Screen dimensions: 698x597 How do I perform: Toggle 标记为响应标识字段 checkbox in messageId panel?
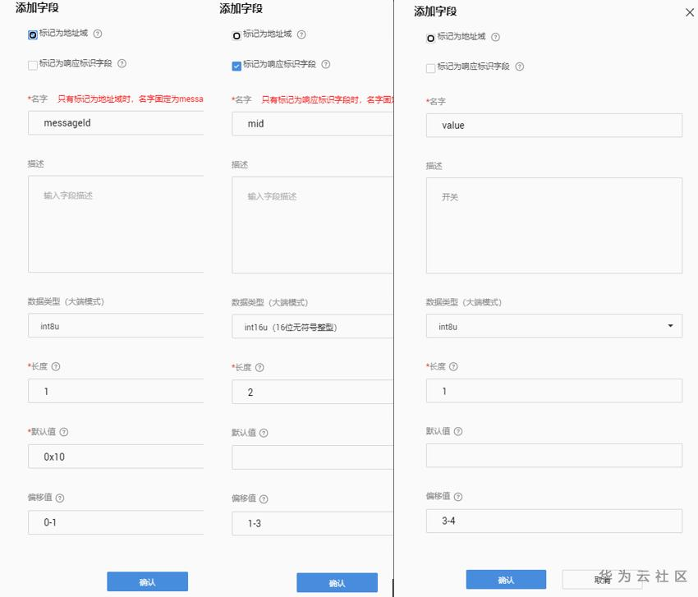[33, 66]
